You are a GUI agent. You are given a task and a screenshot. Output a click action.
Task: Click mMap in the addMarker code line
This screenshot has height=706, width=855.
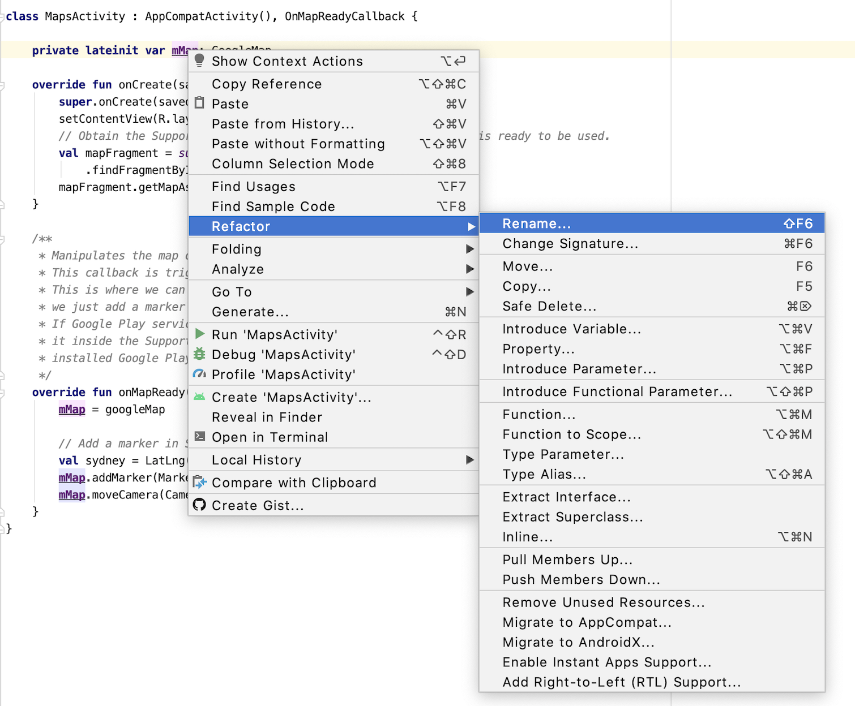point(72,477)
